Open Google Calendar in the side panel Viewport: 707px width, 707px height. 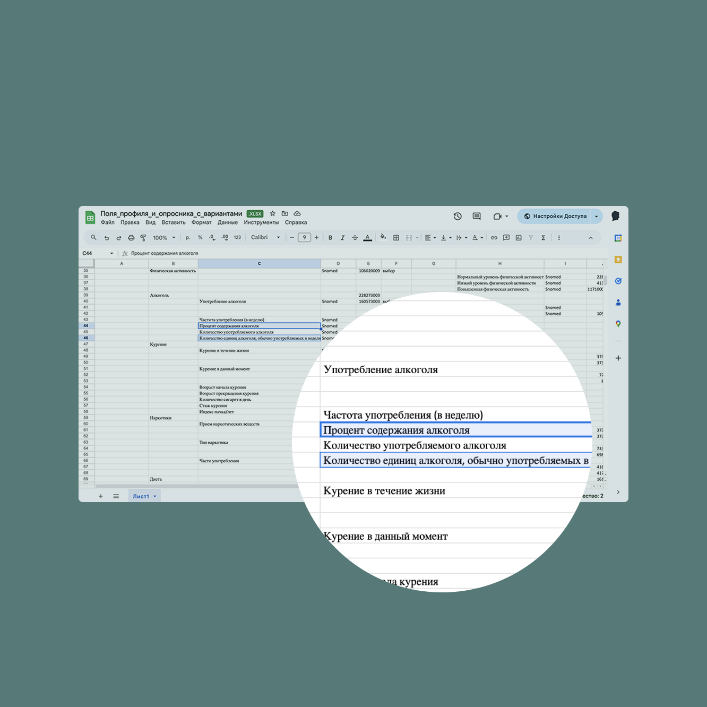(618, 238)
